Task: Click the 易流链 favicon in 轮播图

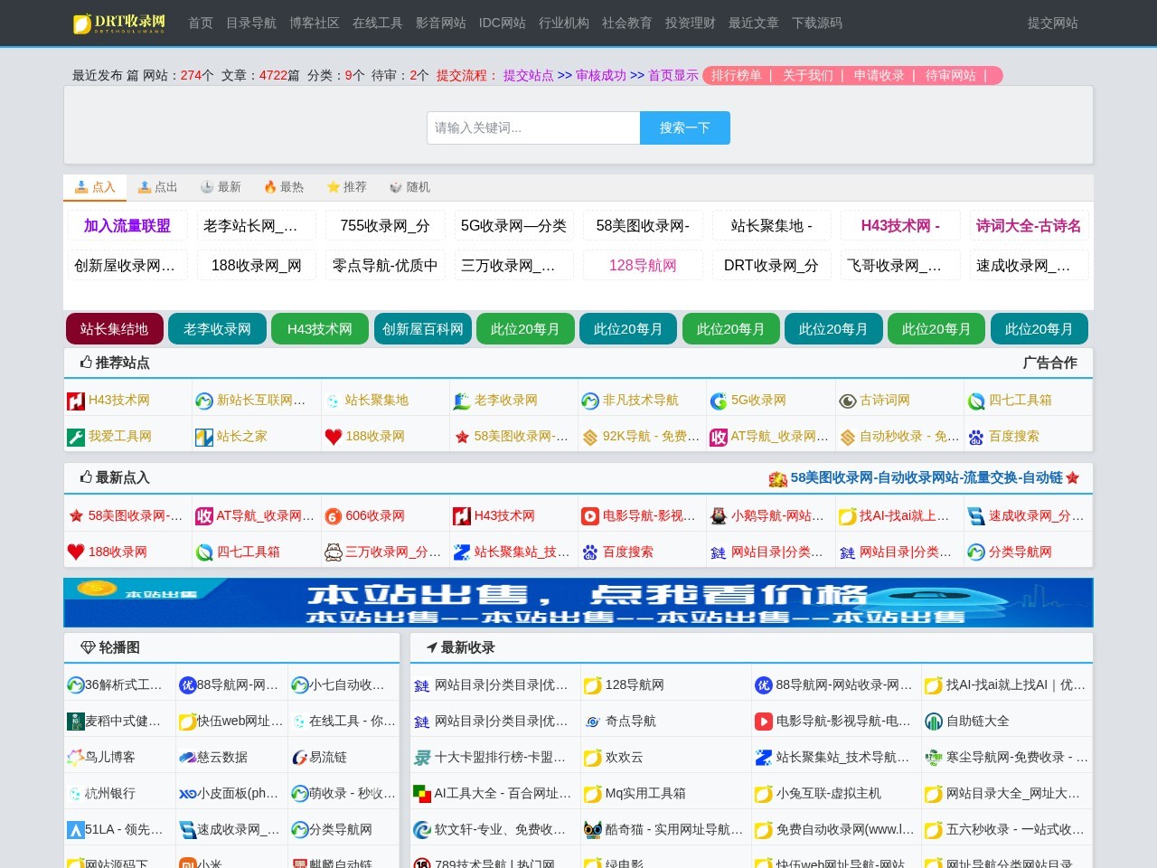Action: tap(300, 757)
